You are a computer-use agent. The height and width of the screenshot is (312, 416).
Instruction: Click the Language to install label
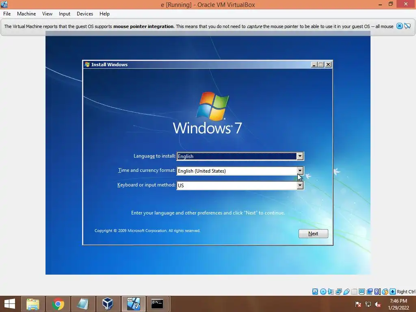154,156
